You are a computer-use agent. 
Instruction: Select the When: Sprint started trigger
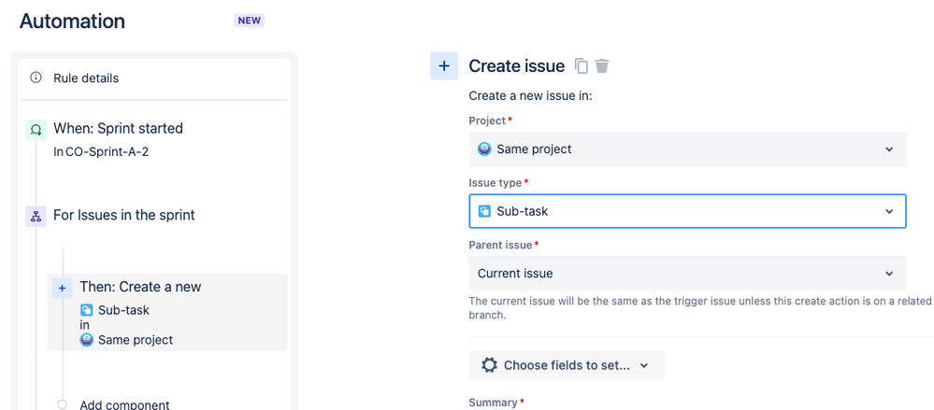click(118, 128)
